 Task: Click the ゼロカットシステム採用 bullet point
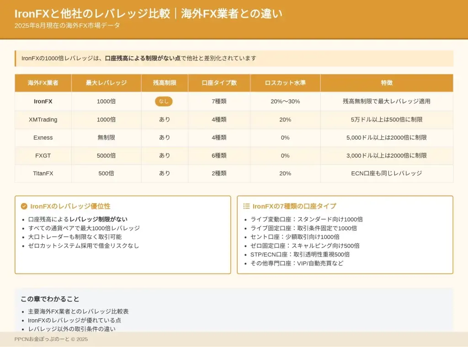(x=83, y=246)
